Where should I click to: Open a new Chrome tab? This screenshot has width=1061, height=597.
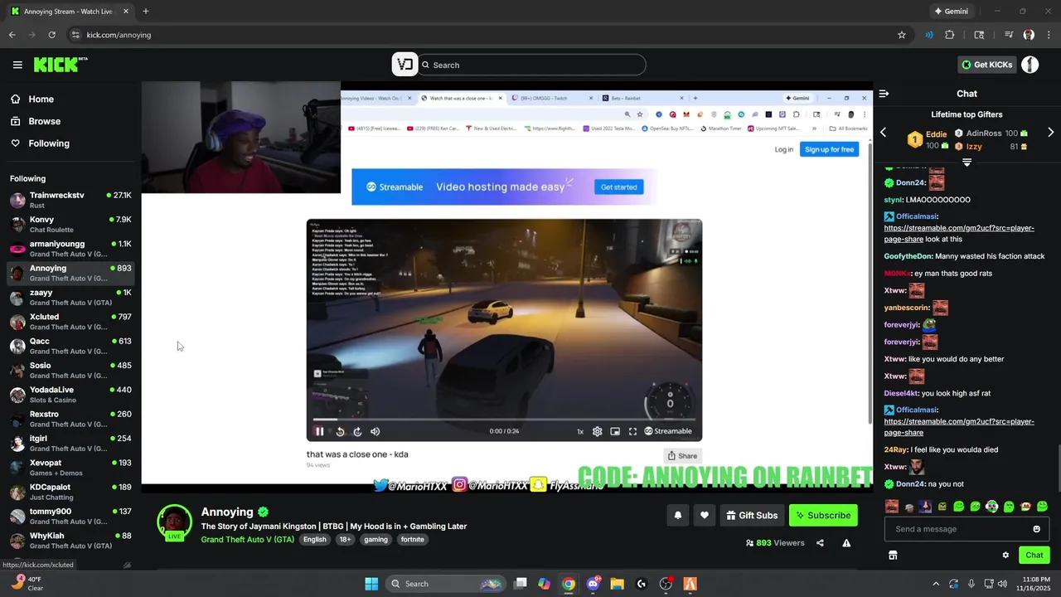[146, 12]
